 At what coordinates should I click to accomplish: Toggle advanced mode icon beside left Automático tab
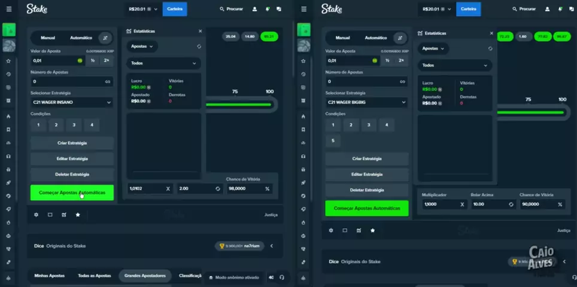coord(105,38)
